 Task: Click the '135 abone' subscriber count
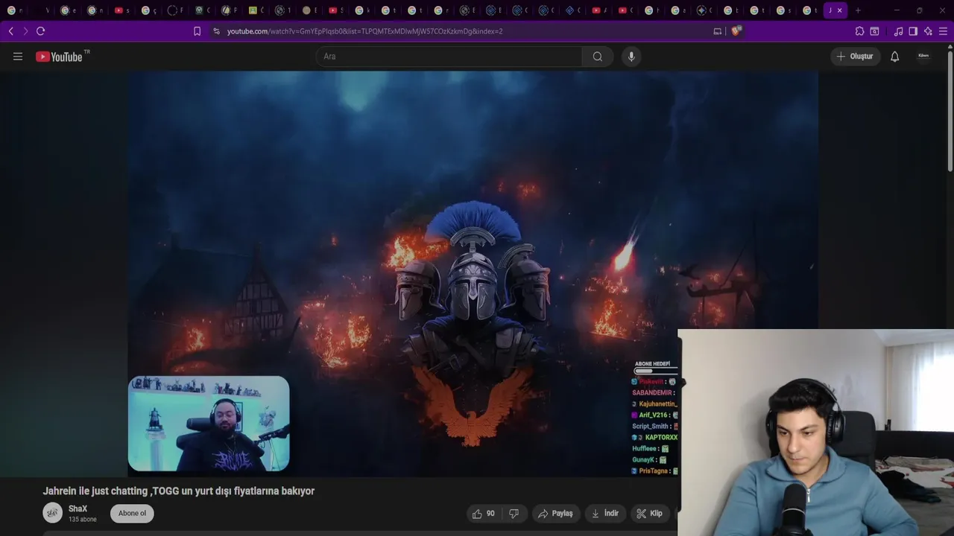click(x=83, y=520)
